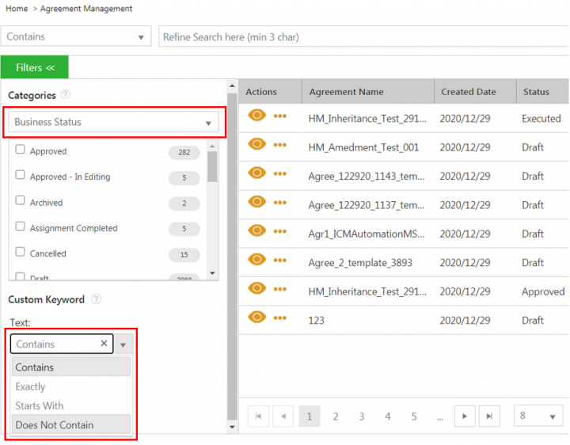Open more actions for Approved HM_Inheritance_Test row
Viewport: 570px width, 445px height.
click(280, 289)
